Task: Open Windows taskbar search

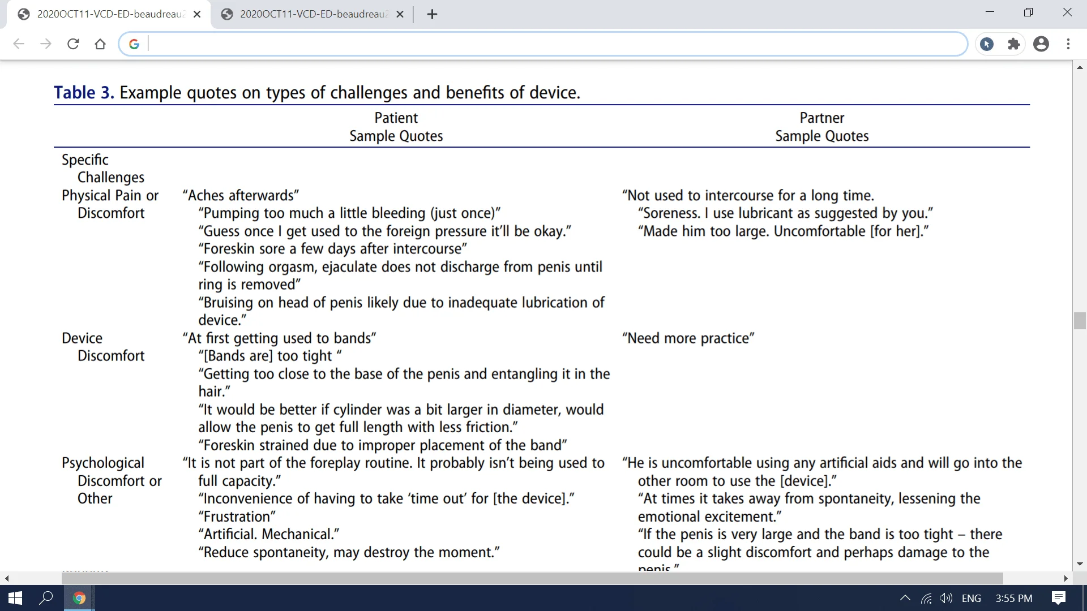Action: point(46,598)
